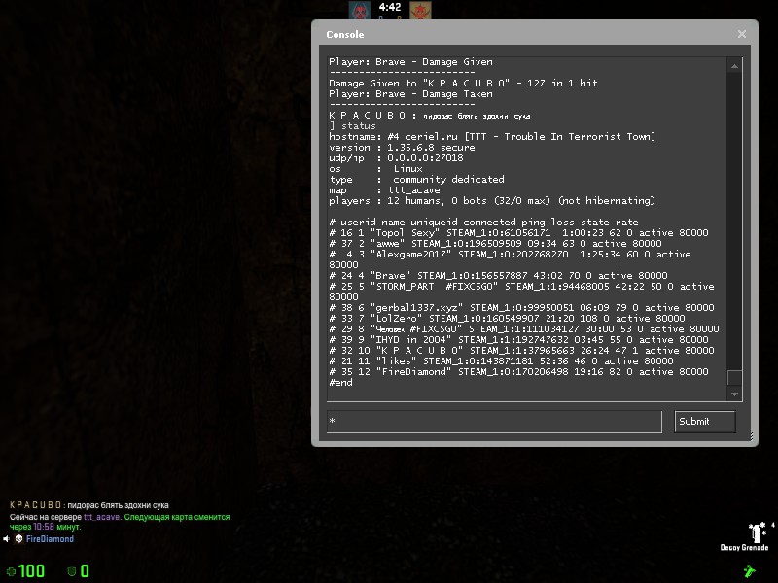Click the console scrollbar up arrow
The width and height of the screenshot is (778, 583).
[734, 64]
